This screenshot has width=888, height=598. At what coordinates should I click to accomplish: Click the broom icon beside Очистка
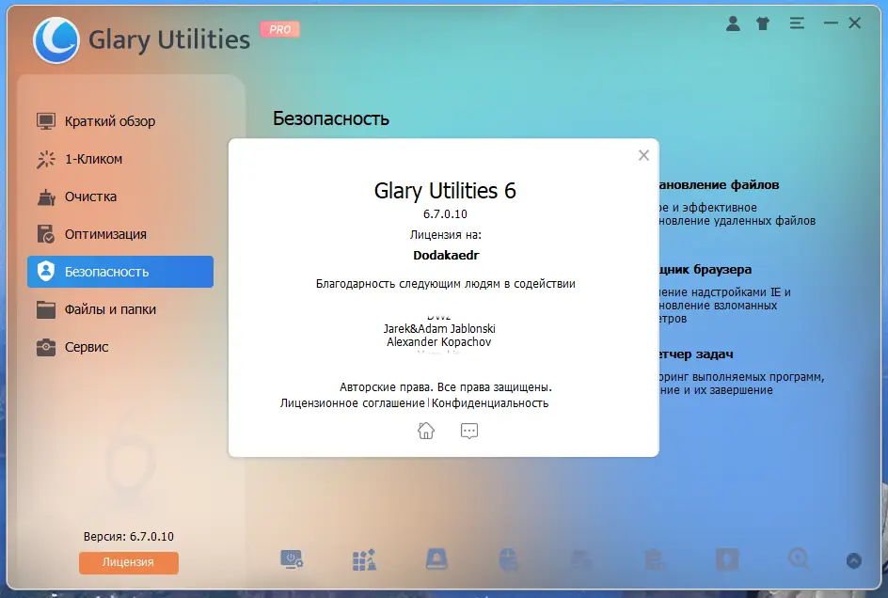[x=46, y=197]
